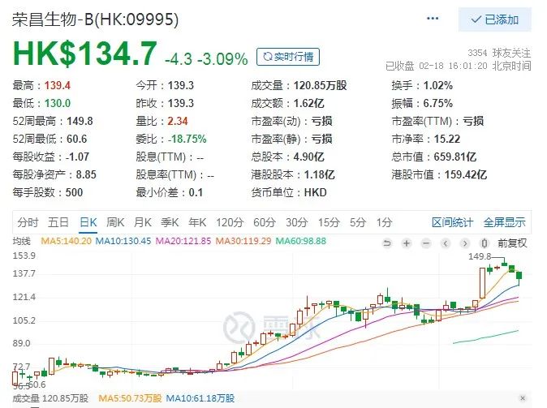
Task: Click the 每股收益 -1.07 value
Action: pos(77,157)
